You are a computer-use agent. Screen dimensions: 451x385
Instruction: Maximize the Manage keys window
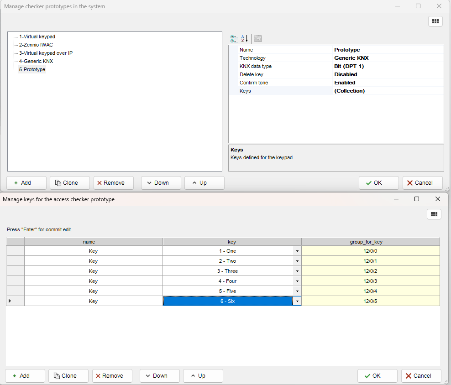416,199
